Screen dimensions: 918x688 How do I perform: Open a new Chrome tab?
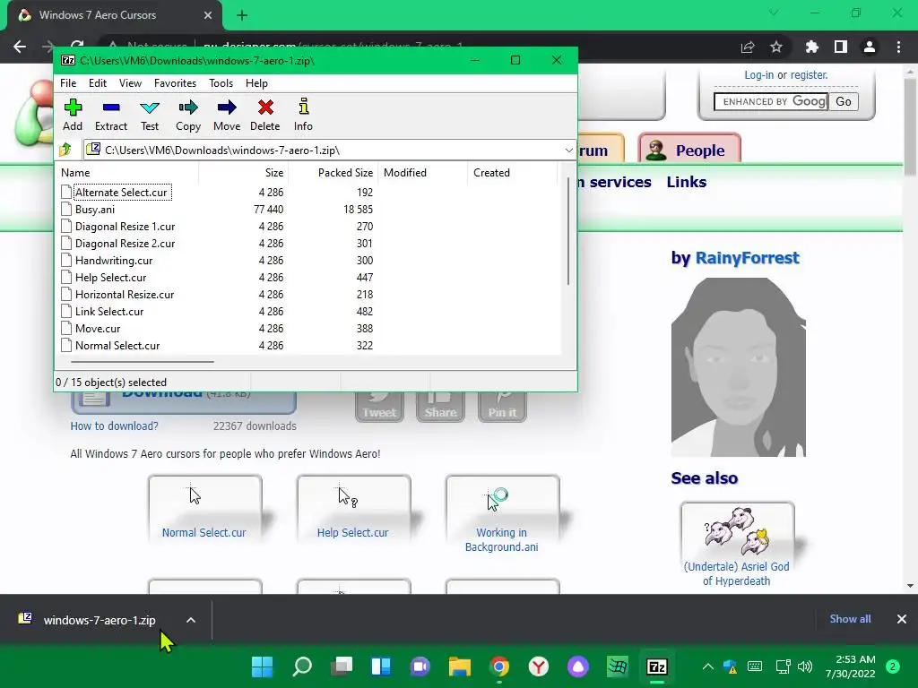242,15
